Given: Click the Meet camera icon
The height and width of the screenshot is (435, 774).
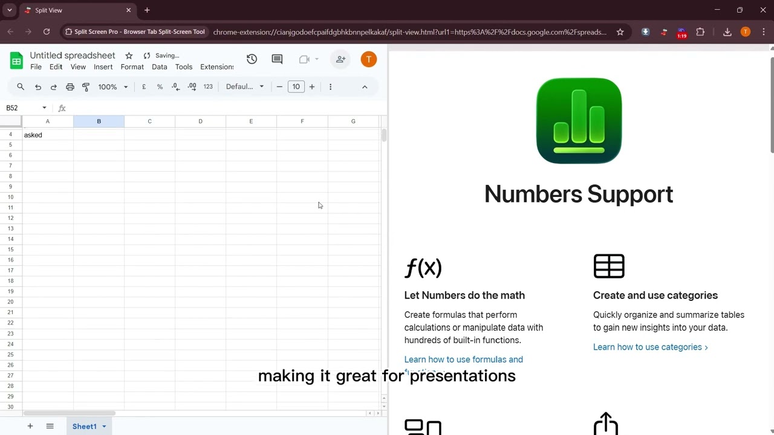Looking at the screenshot, I should coord(304,59).
